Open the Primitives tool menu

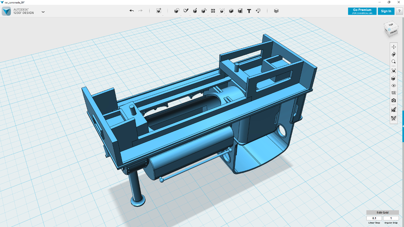[177, 11]
